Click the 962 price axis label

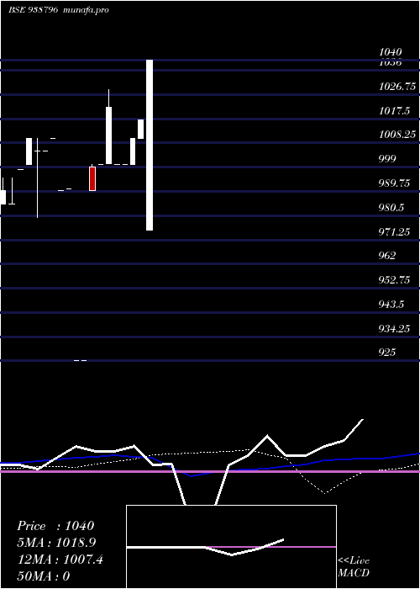pyautogui.click(x=387, y=256)
